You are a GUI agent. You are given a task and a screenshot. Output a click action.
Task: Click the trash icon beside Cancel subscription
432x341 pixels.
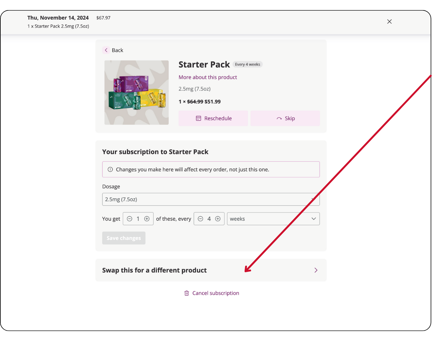pyautogui.click(x=187, y=293)
